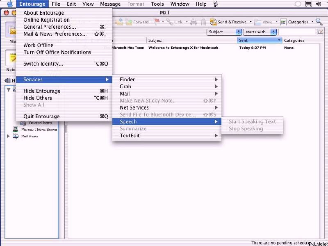Image resolution: width=328 pixels, height=246 pixels.
Task: Select Microsoft News Server in folder list
Action: [35, 130]
